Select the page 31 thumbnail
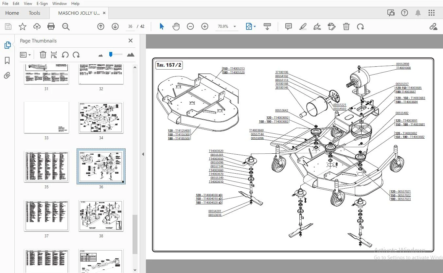443x273 pixels. tap(46, 75)
